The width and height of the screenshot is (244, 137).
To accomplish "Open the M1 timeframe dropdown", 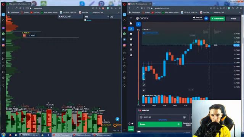I will [x=96, y=17].
